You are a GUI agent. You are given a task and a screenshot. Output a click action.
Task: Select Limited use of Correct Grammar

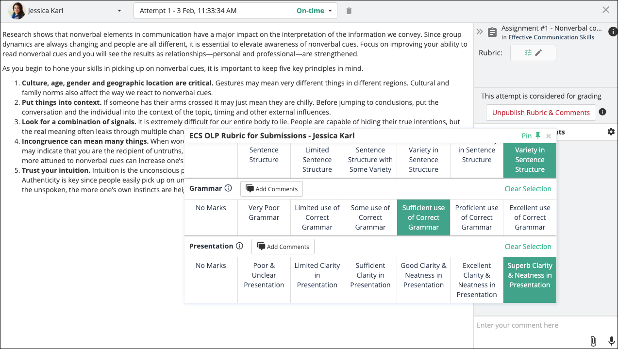[x=317, y=217]
